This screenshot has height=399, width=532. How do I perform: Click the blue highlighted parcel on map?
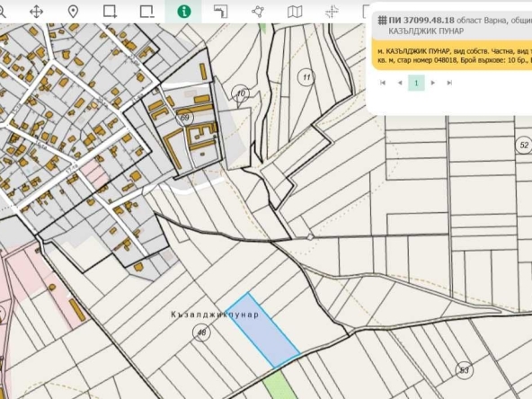point(263,331)
